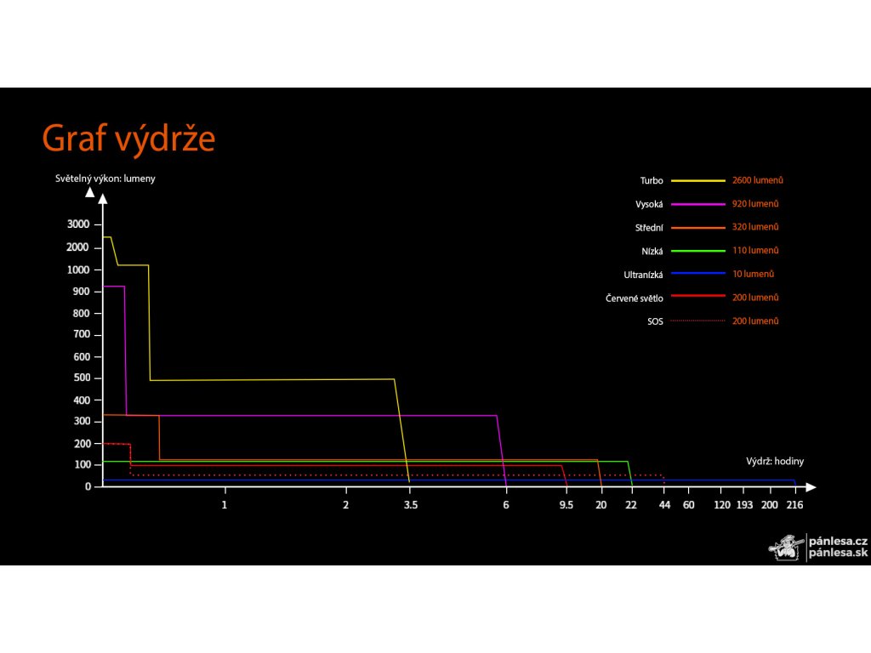Click the 60 hour x-axis label
This screenshot has width=871, height=653.
[x=688, y=505]
